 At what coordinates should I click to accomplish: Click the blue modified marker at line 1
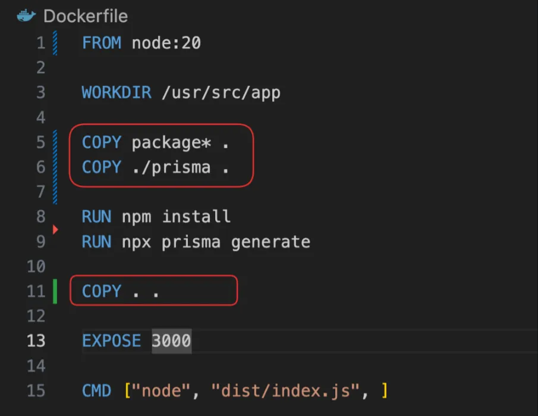[55, 43]
